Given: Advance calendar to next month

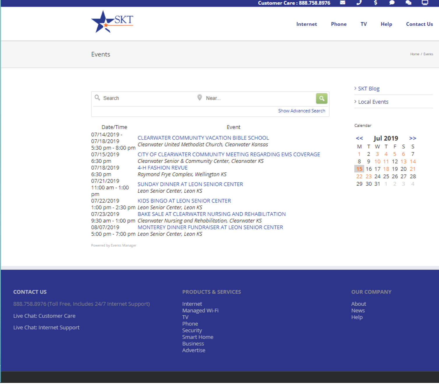Looking at the screenshot, I should (x=413, y=138).
